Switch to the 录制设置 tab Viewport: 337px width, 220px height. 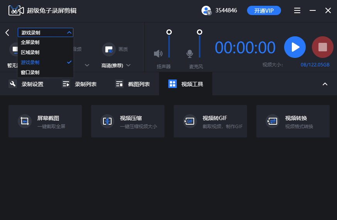(x=26, y=84)
